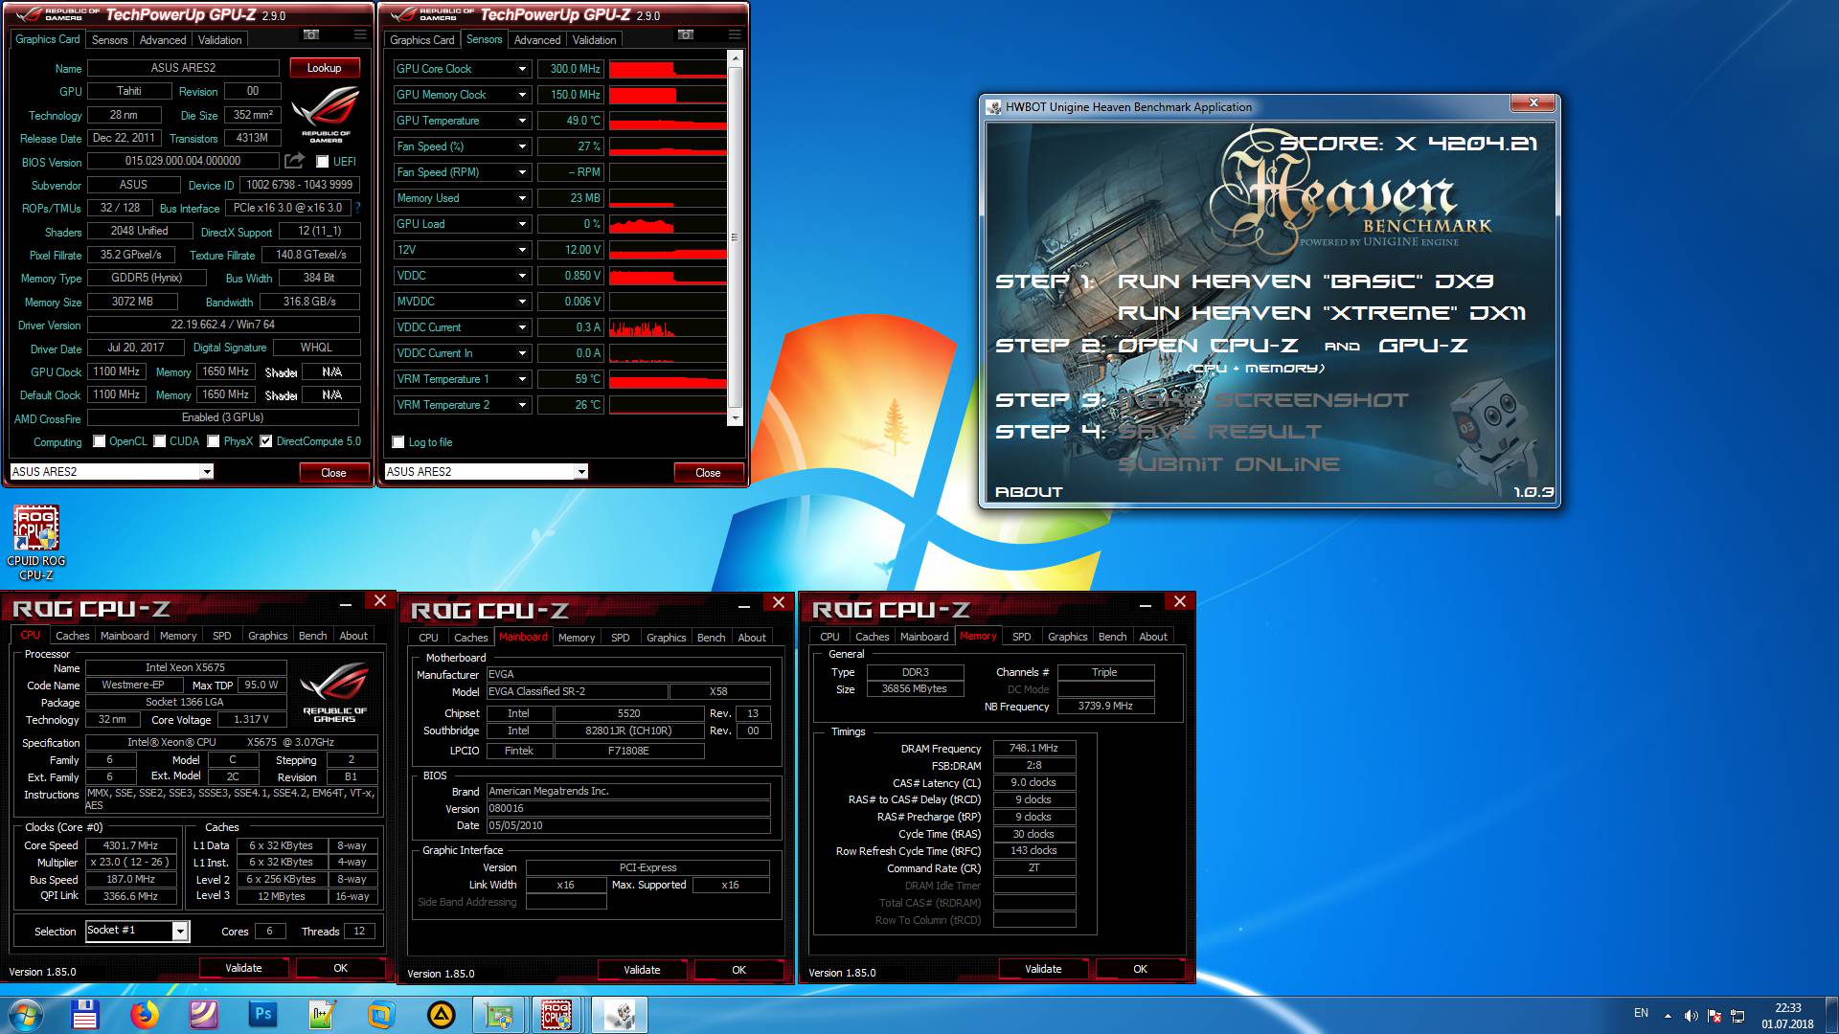
Task: Click the volume speaker tray icon
Action: [x=1691, y=1016]
